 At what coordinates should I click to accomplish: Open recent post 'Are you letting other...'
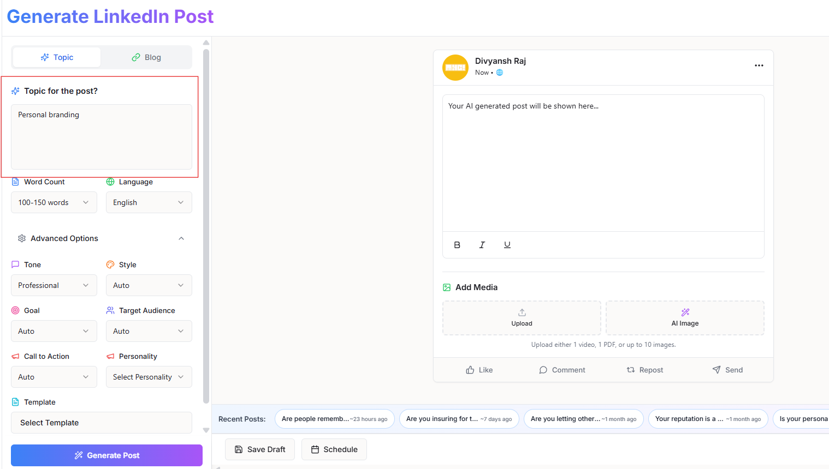tap(583, 419)
